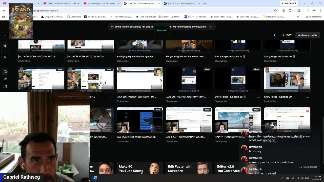Open the Chrome apps grid in bookmarks bar
324x182 pixels.
click(x=3, y=17)
